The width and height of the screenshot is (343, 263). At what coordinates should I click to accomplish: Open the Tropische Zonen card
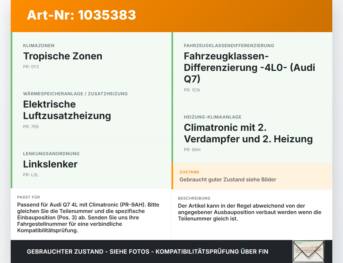91,56
